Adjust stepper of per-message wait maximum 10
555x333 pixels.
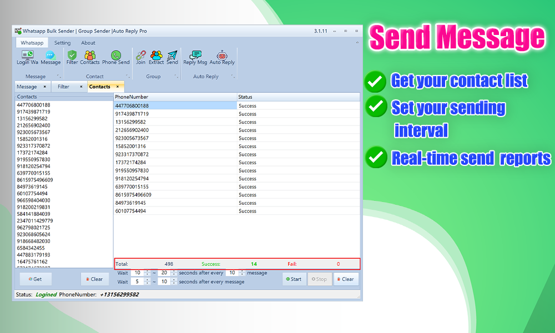point(174,282)
